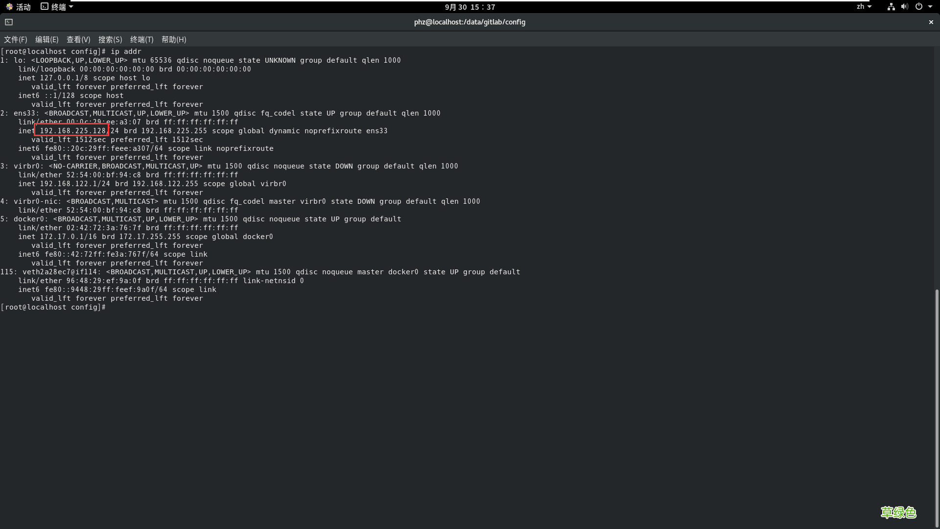Click MAC address 00:0c:29:ee:a3:07
The image size is (940, 529).
(x=104, y=122)
